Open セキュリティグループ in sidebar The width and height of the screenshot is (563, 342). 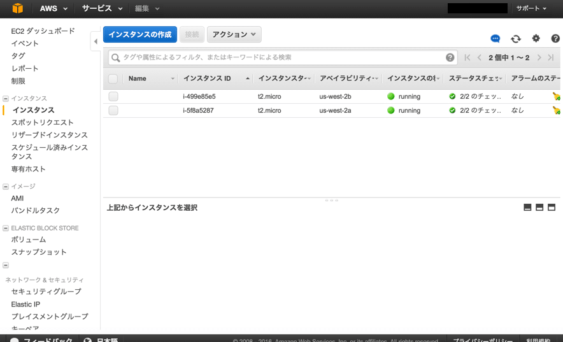pyautogui.click(x=46, y=292)
